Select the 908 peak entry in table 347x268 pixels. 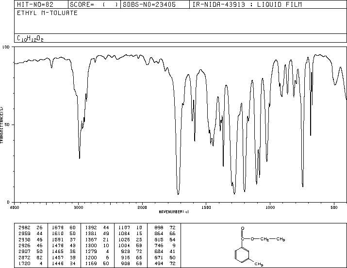126,263
